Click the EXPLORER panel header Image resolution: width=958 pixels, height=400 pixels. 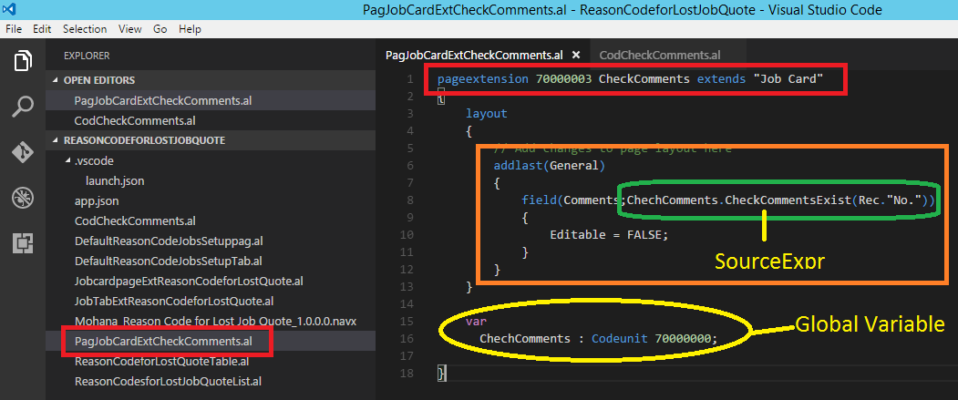pyautogui.click(x=87, y=56)
